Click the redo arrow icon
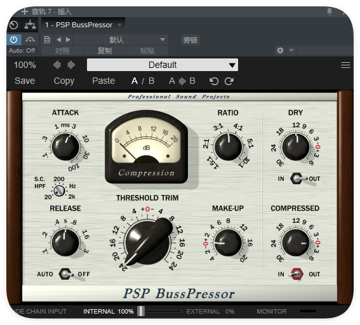360x325 pixels. pos(229,81)
